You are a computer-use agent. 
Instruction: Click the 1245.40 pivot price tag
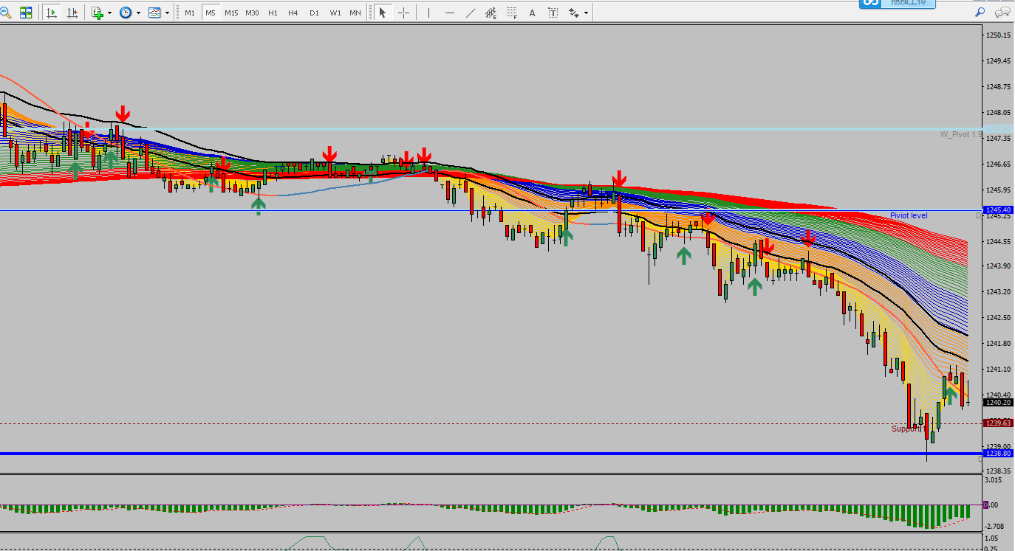click(x=998, y=211)
